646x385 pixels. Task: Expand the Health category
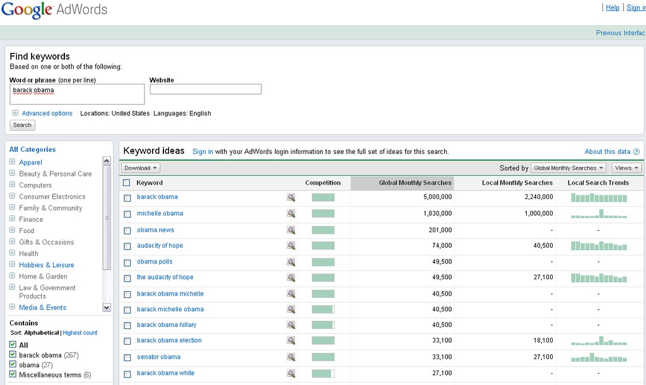point(12,253)
